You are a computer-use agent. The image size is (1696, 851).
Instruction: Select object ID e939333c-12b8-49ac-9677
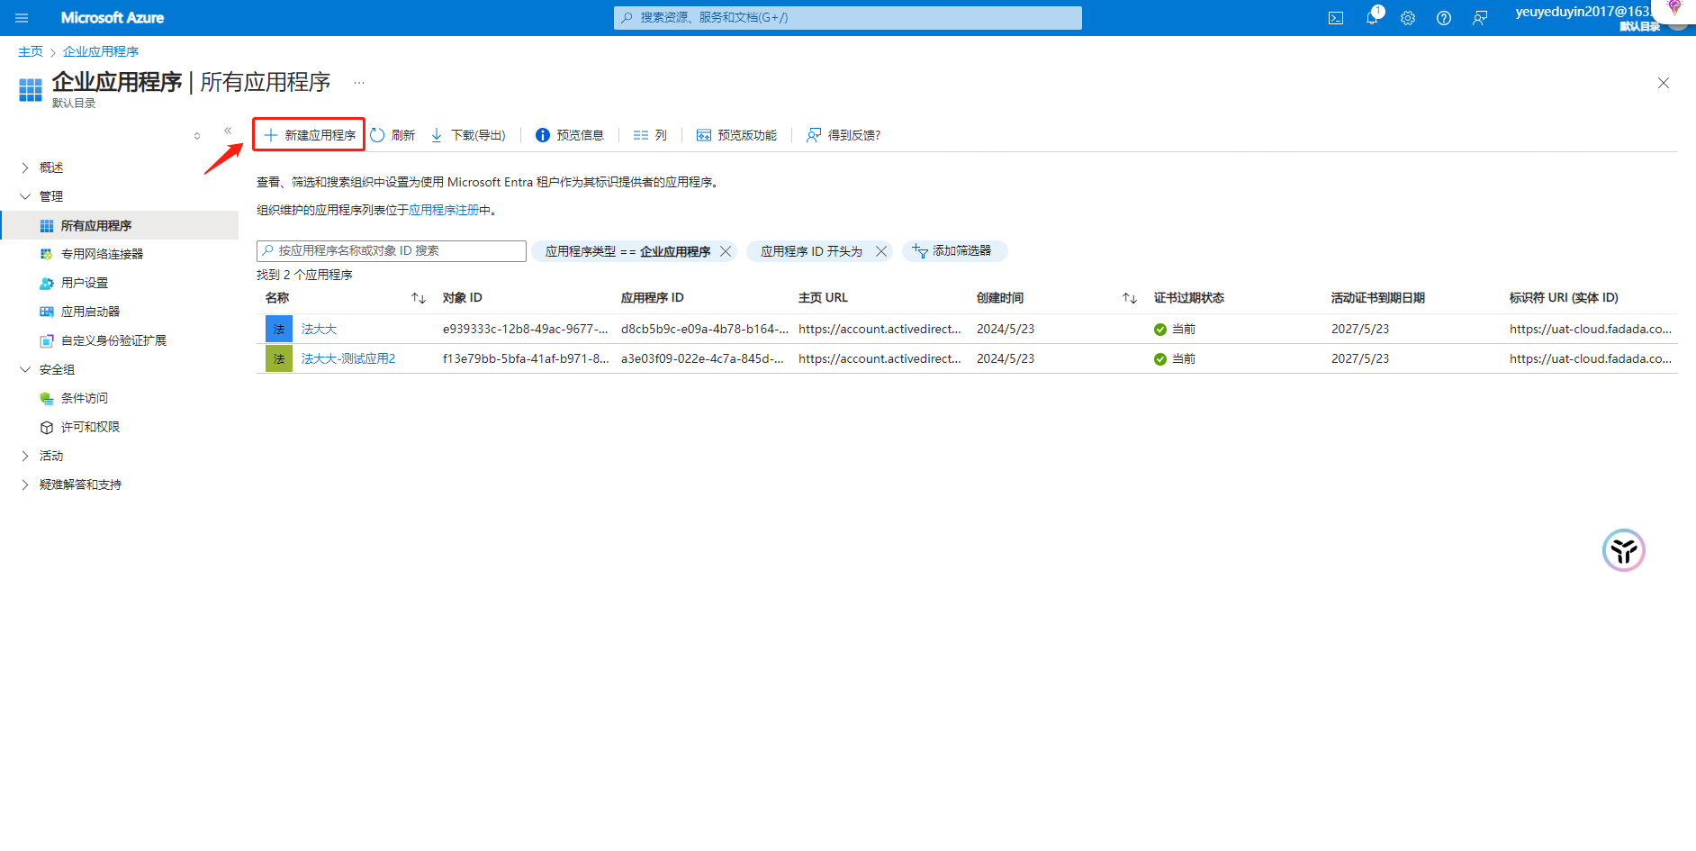pyautogui.click(x=525, y=330)
